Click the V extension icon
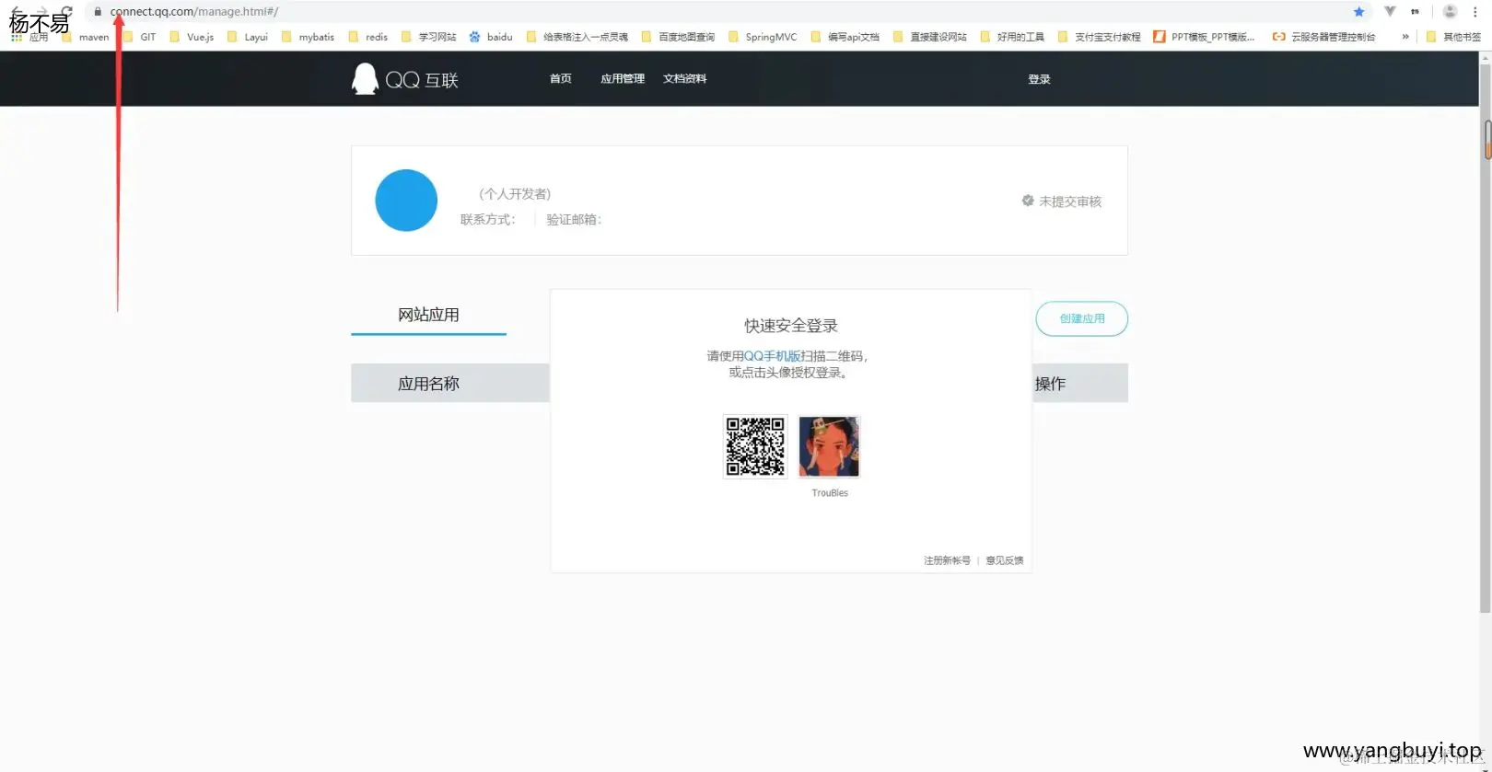This screenshot has width=1492, height=772. tap(1390, 12)
